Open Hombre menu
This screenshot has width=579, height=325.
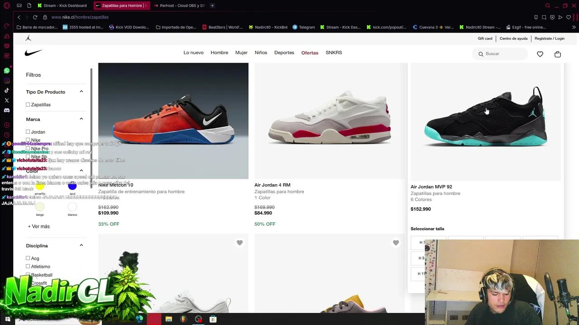pos(219,53)
